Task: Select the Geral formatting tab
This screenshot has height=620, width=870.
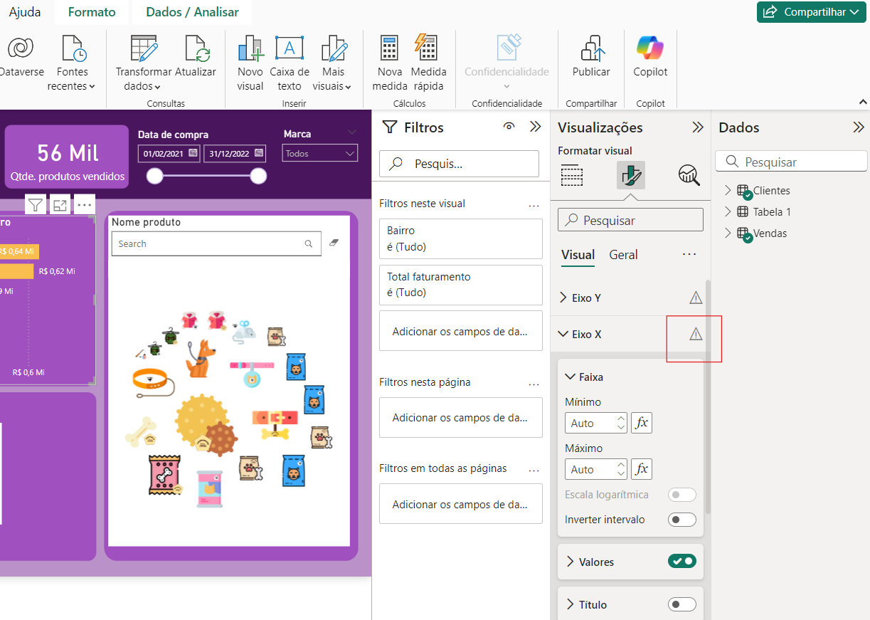Action: (623, 255)
